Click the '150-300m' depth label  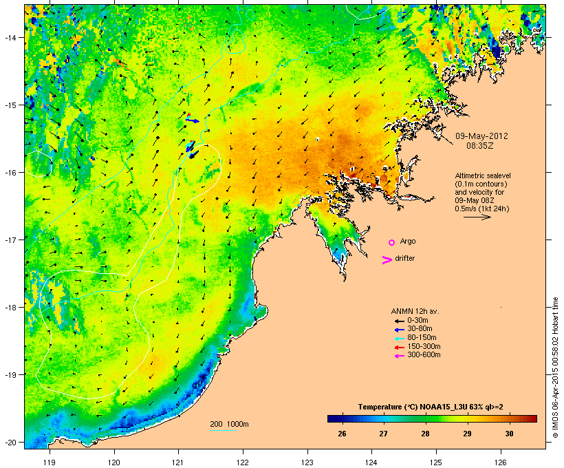[x=424, y=346]
